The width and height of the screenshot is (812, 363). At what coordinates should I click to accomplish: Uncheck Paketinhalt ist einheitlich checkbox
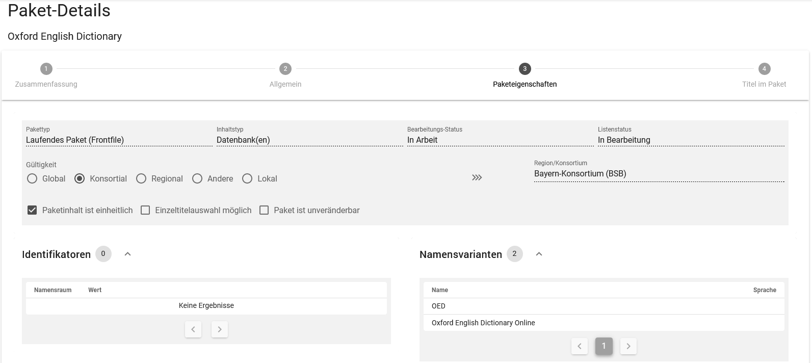32,210
